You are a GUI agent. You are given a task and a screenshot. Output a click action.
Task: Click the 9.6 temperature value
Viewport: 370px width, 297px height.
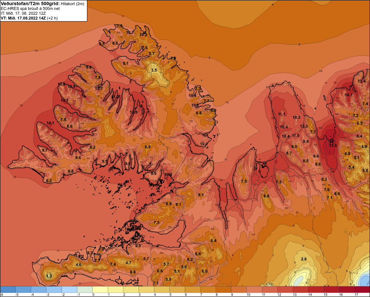tap(316, 156)
